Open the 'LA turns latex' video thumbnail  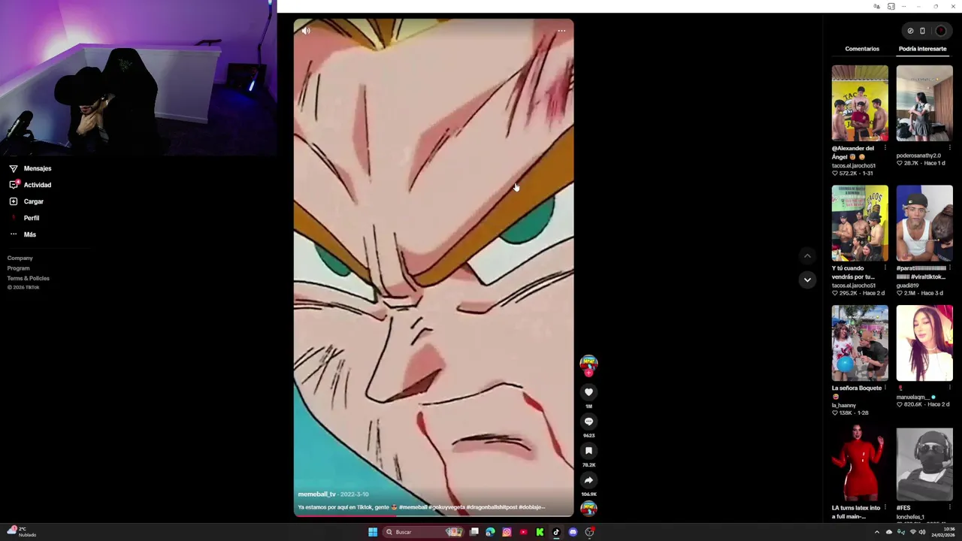pos(860,464)
